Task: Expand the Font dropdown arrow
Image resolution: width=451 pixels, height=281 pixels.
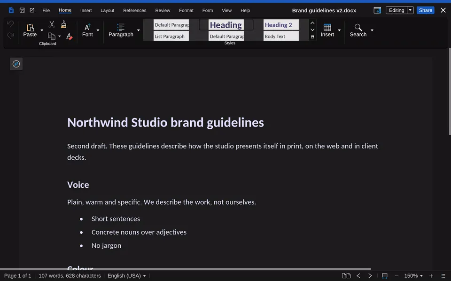Action: pyautogui.click(x=98, y=30)
